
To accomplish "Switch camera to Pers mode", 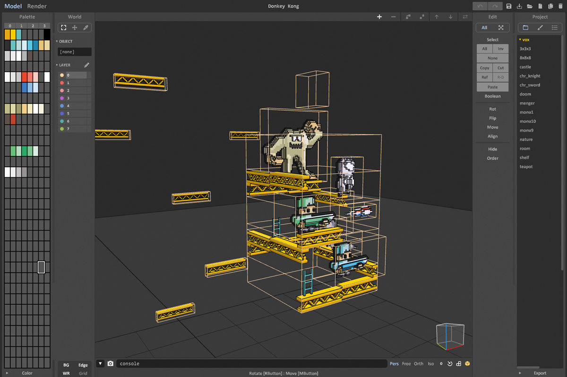I will tap(394, 364).
